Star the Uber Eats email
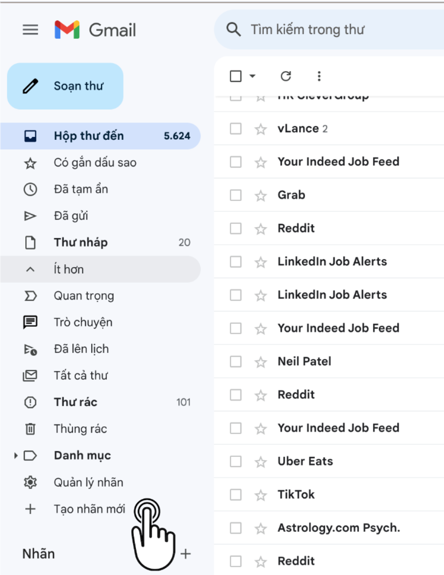This screenshot has height=575, width=444. [260, 462]
